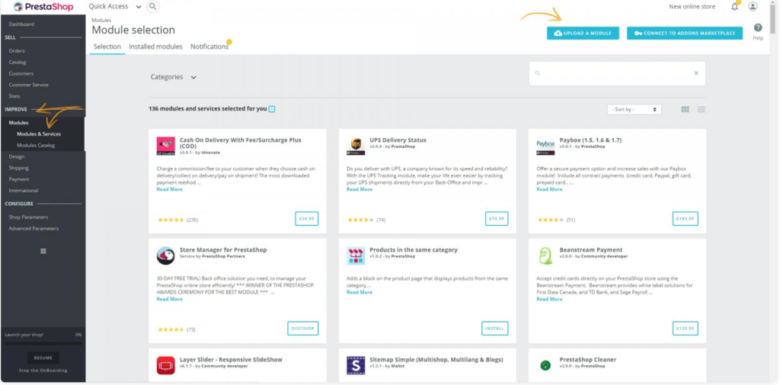Click Products in the same category icon

point(356,255)
